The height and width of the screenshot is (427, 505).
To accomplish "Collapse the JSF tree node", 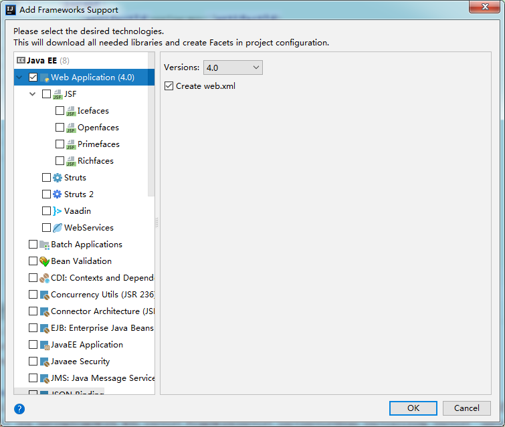I will (x=33, y=94).
